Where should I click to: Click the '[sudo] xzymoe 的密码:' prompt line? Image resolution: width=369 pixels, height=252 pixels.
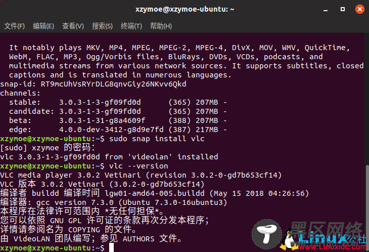click(x=48, y=148)
